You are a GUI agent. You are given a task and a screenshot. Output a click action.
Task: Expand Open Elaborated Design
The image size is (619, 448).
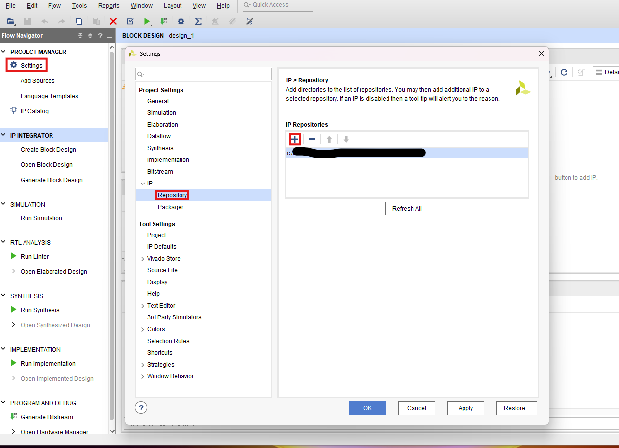point(13,271)
